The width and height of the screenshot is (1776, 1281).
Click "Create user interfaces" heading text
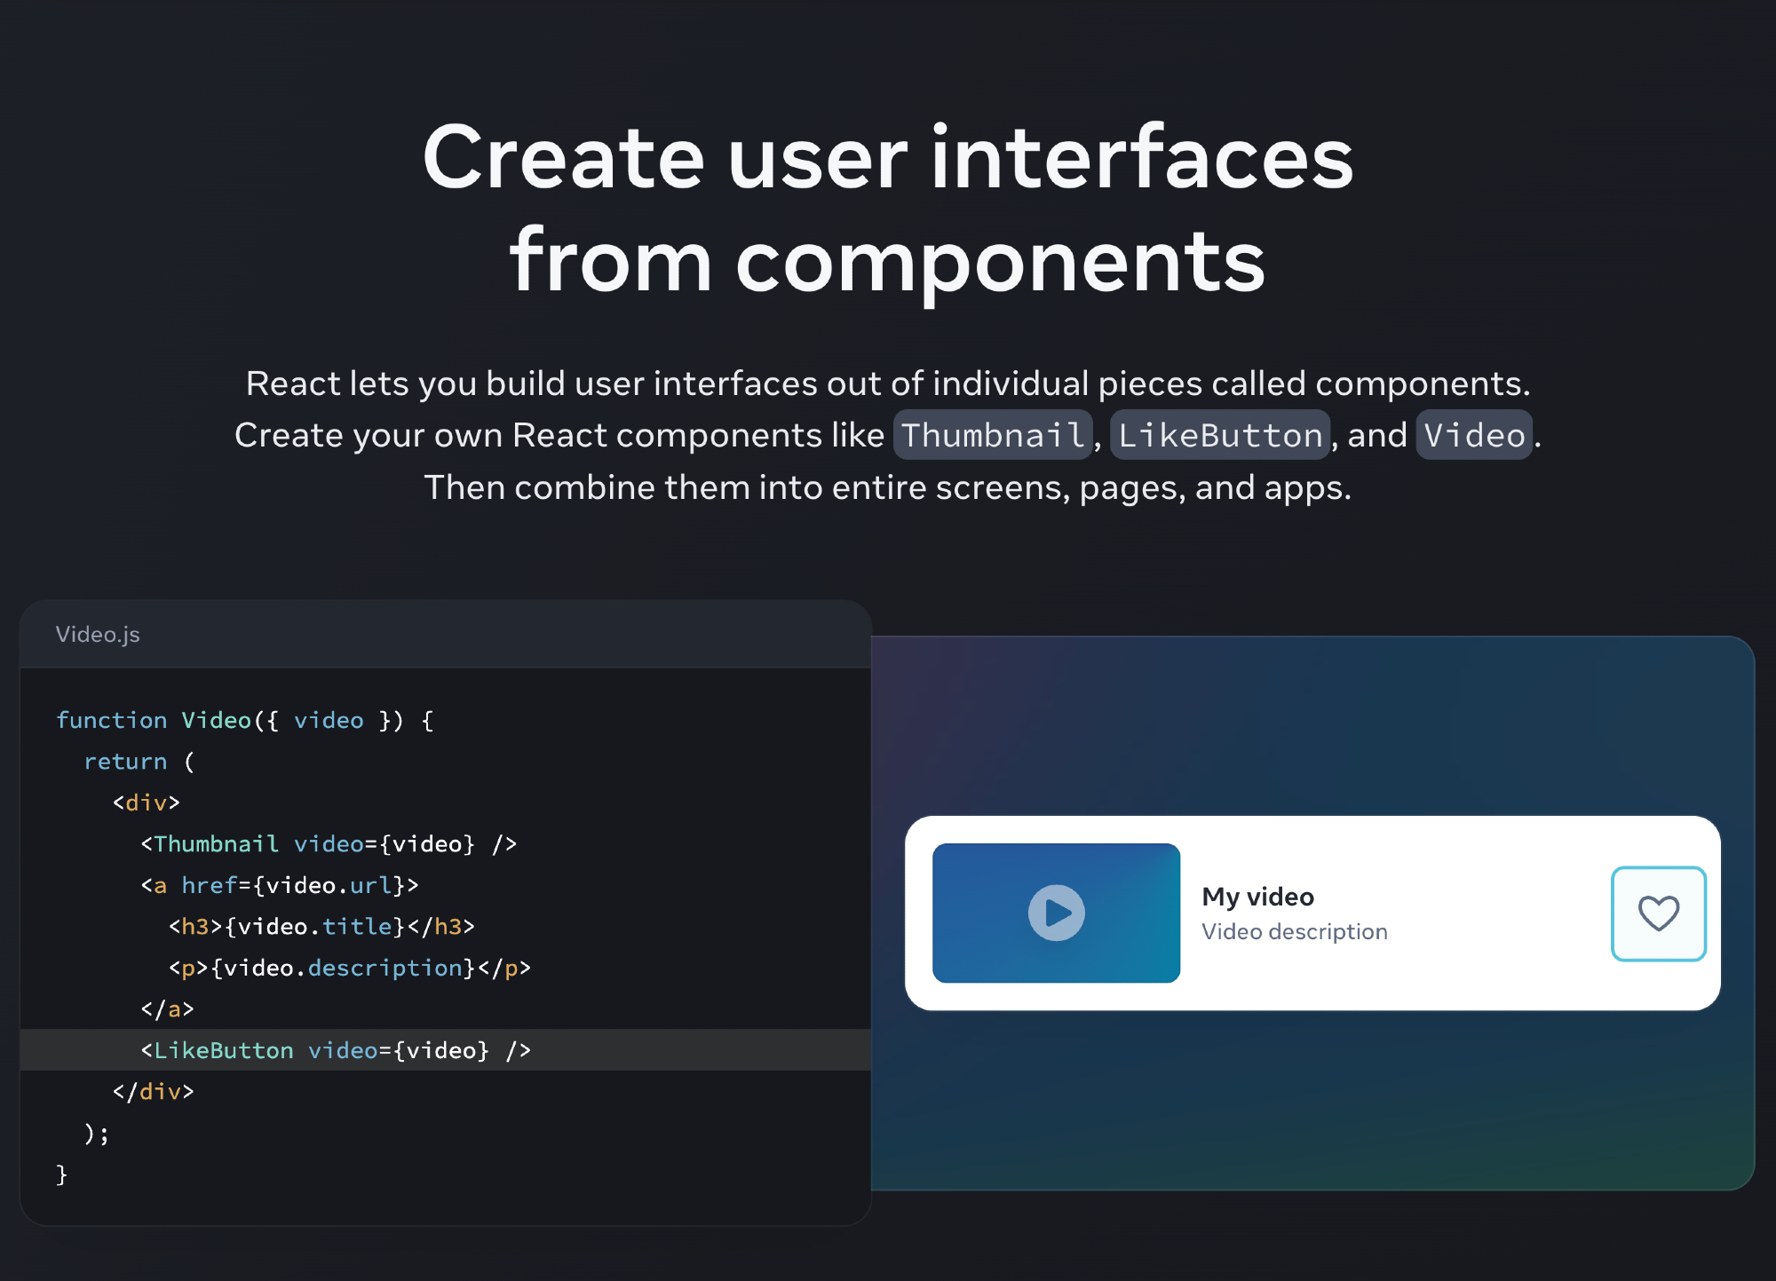[x=887, y=157]
